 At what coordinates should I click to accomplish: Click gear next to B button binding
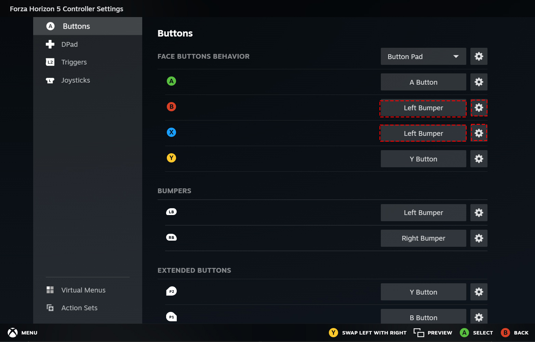479,108
